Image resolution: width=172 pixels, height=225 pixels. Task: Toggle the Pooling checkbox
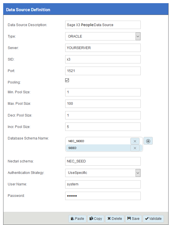pos(67,80)
